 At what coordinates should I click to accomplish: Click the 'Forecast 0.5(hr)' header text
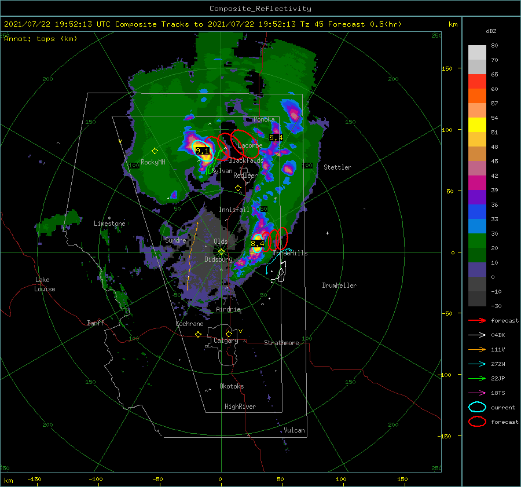tap(365, 24)
